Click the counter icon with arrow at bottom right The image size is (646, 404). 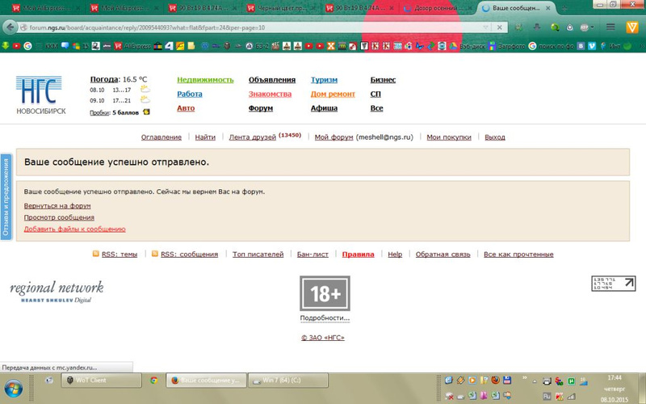click(614, 284)
